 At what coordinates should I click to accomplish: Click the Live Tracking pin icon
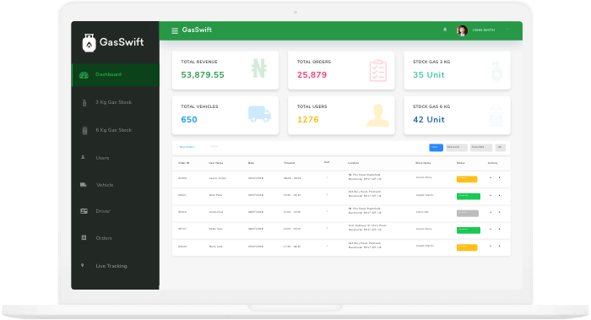point(83,265)
